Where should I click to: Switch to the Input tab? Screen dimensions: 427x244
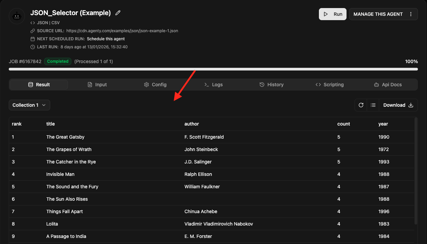pyautogui.click(x=97, y=85)
